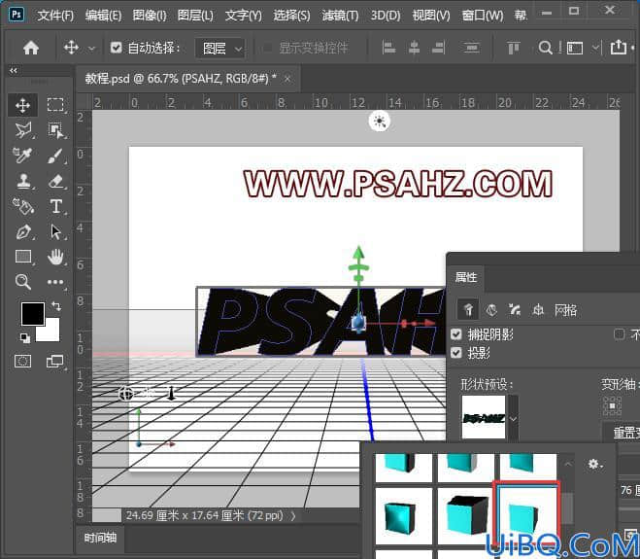Uncheck the 投影 checkbox
Viewport: 640px width, 559px height.
click(x=456, y=352)
